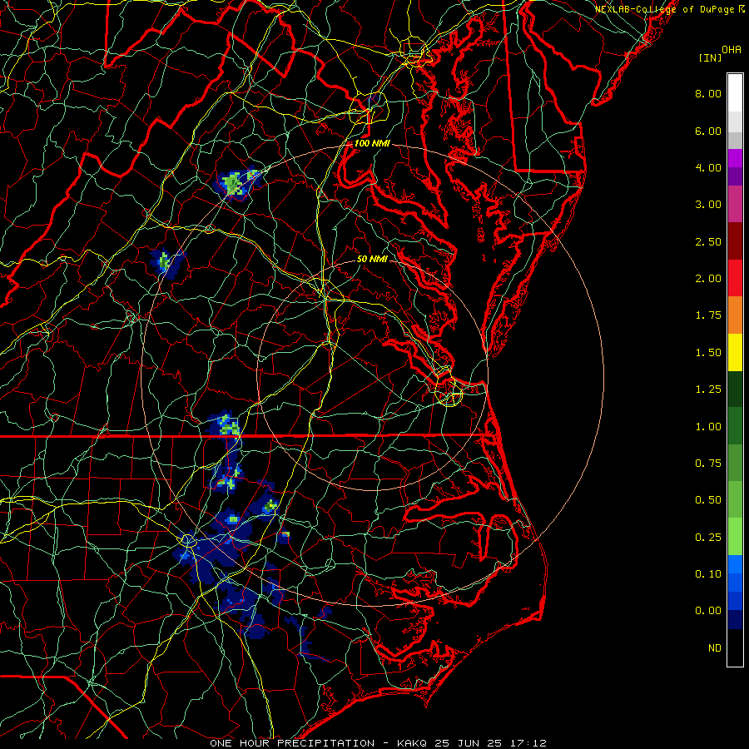Click the [IN] units label
This screenshot has height=749, width=749.
[x=710, y=57]
